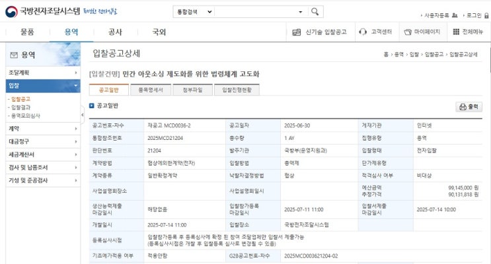Open 로그인 link
This screenshot has height=264, width=491.
coord(474,15)
